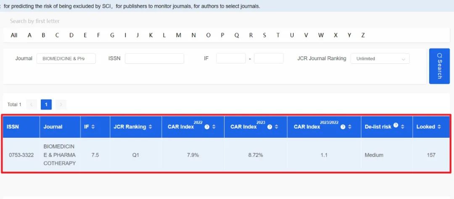Filter journals by letter W
Viewport: 454px width, 199px height.
[x=321, y=35]
